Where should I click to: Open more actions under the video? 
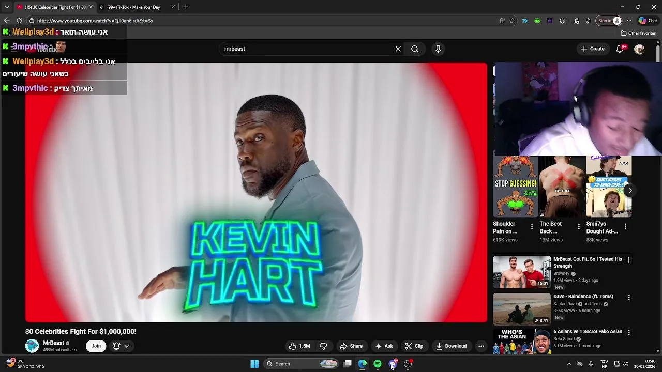click(x=481, y=346)
